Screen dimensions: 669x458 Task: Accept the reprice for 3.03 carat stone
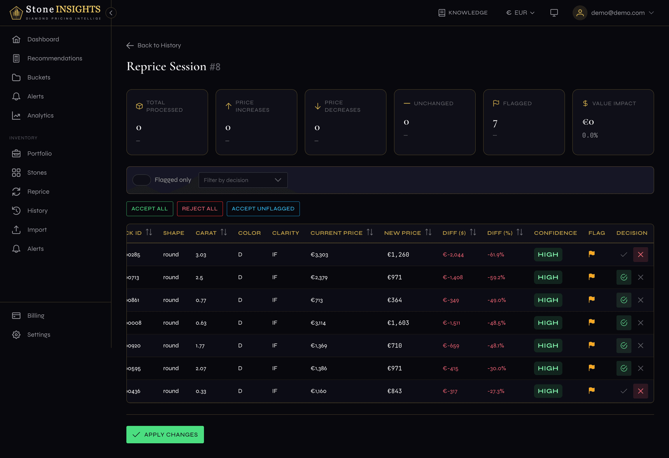pos(623,255)
